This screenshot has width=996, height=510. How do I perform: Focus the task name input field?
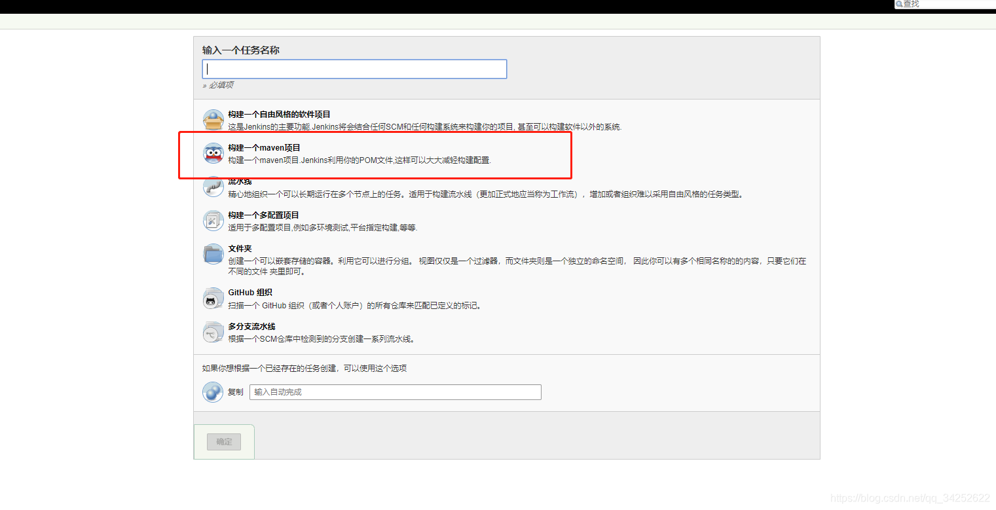click(354, 69)
